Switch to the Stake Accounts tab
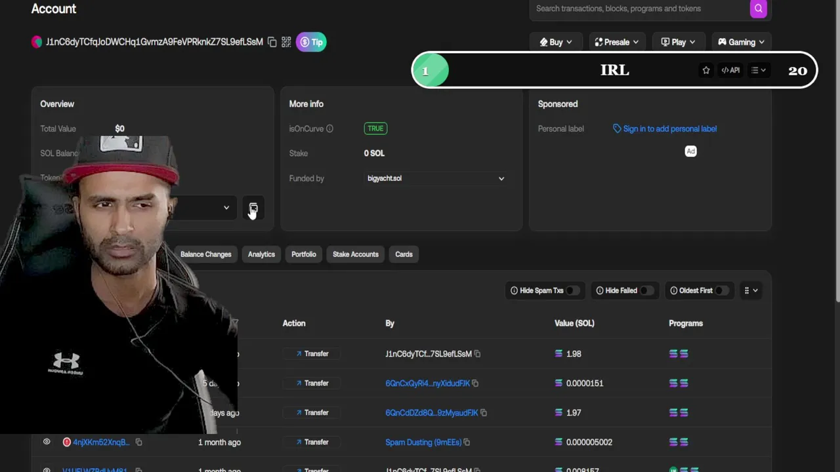 pos(356,254)
